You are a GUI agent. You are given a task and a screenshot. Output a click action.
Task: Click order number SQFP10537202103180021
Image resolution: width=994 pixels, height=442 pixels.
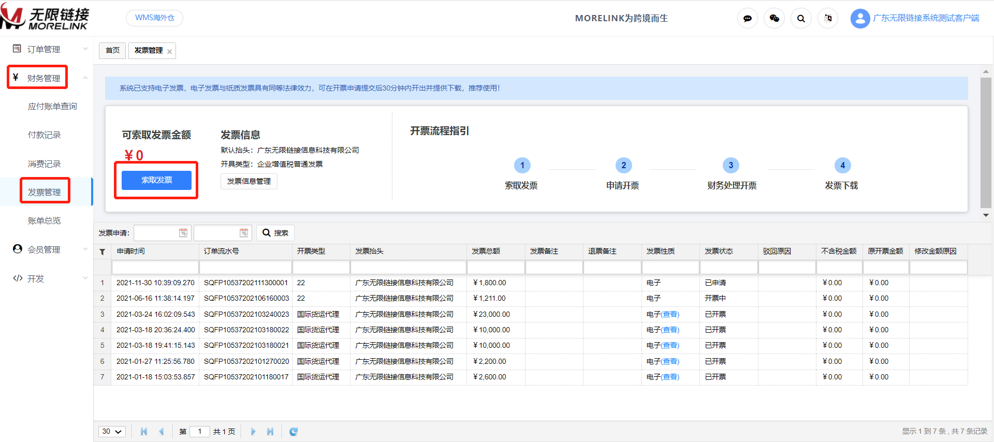[x=246, y=346]
